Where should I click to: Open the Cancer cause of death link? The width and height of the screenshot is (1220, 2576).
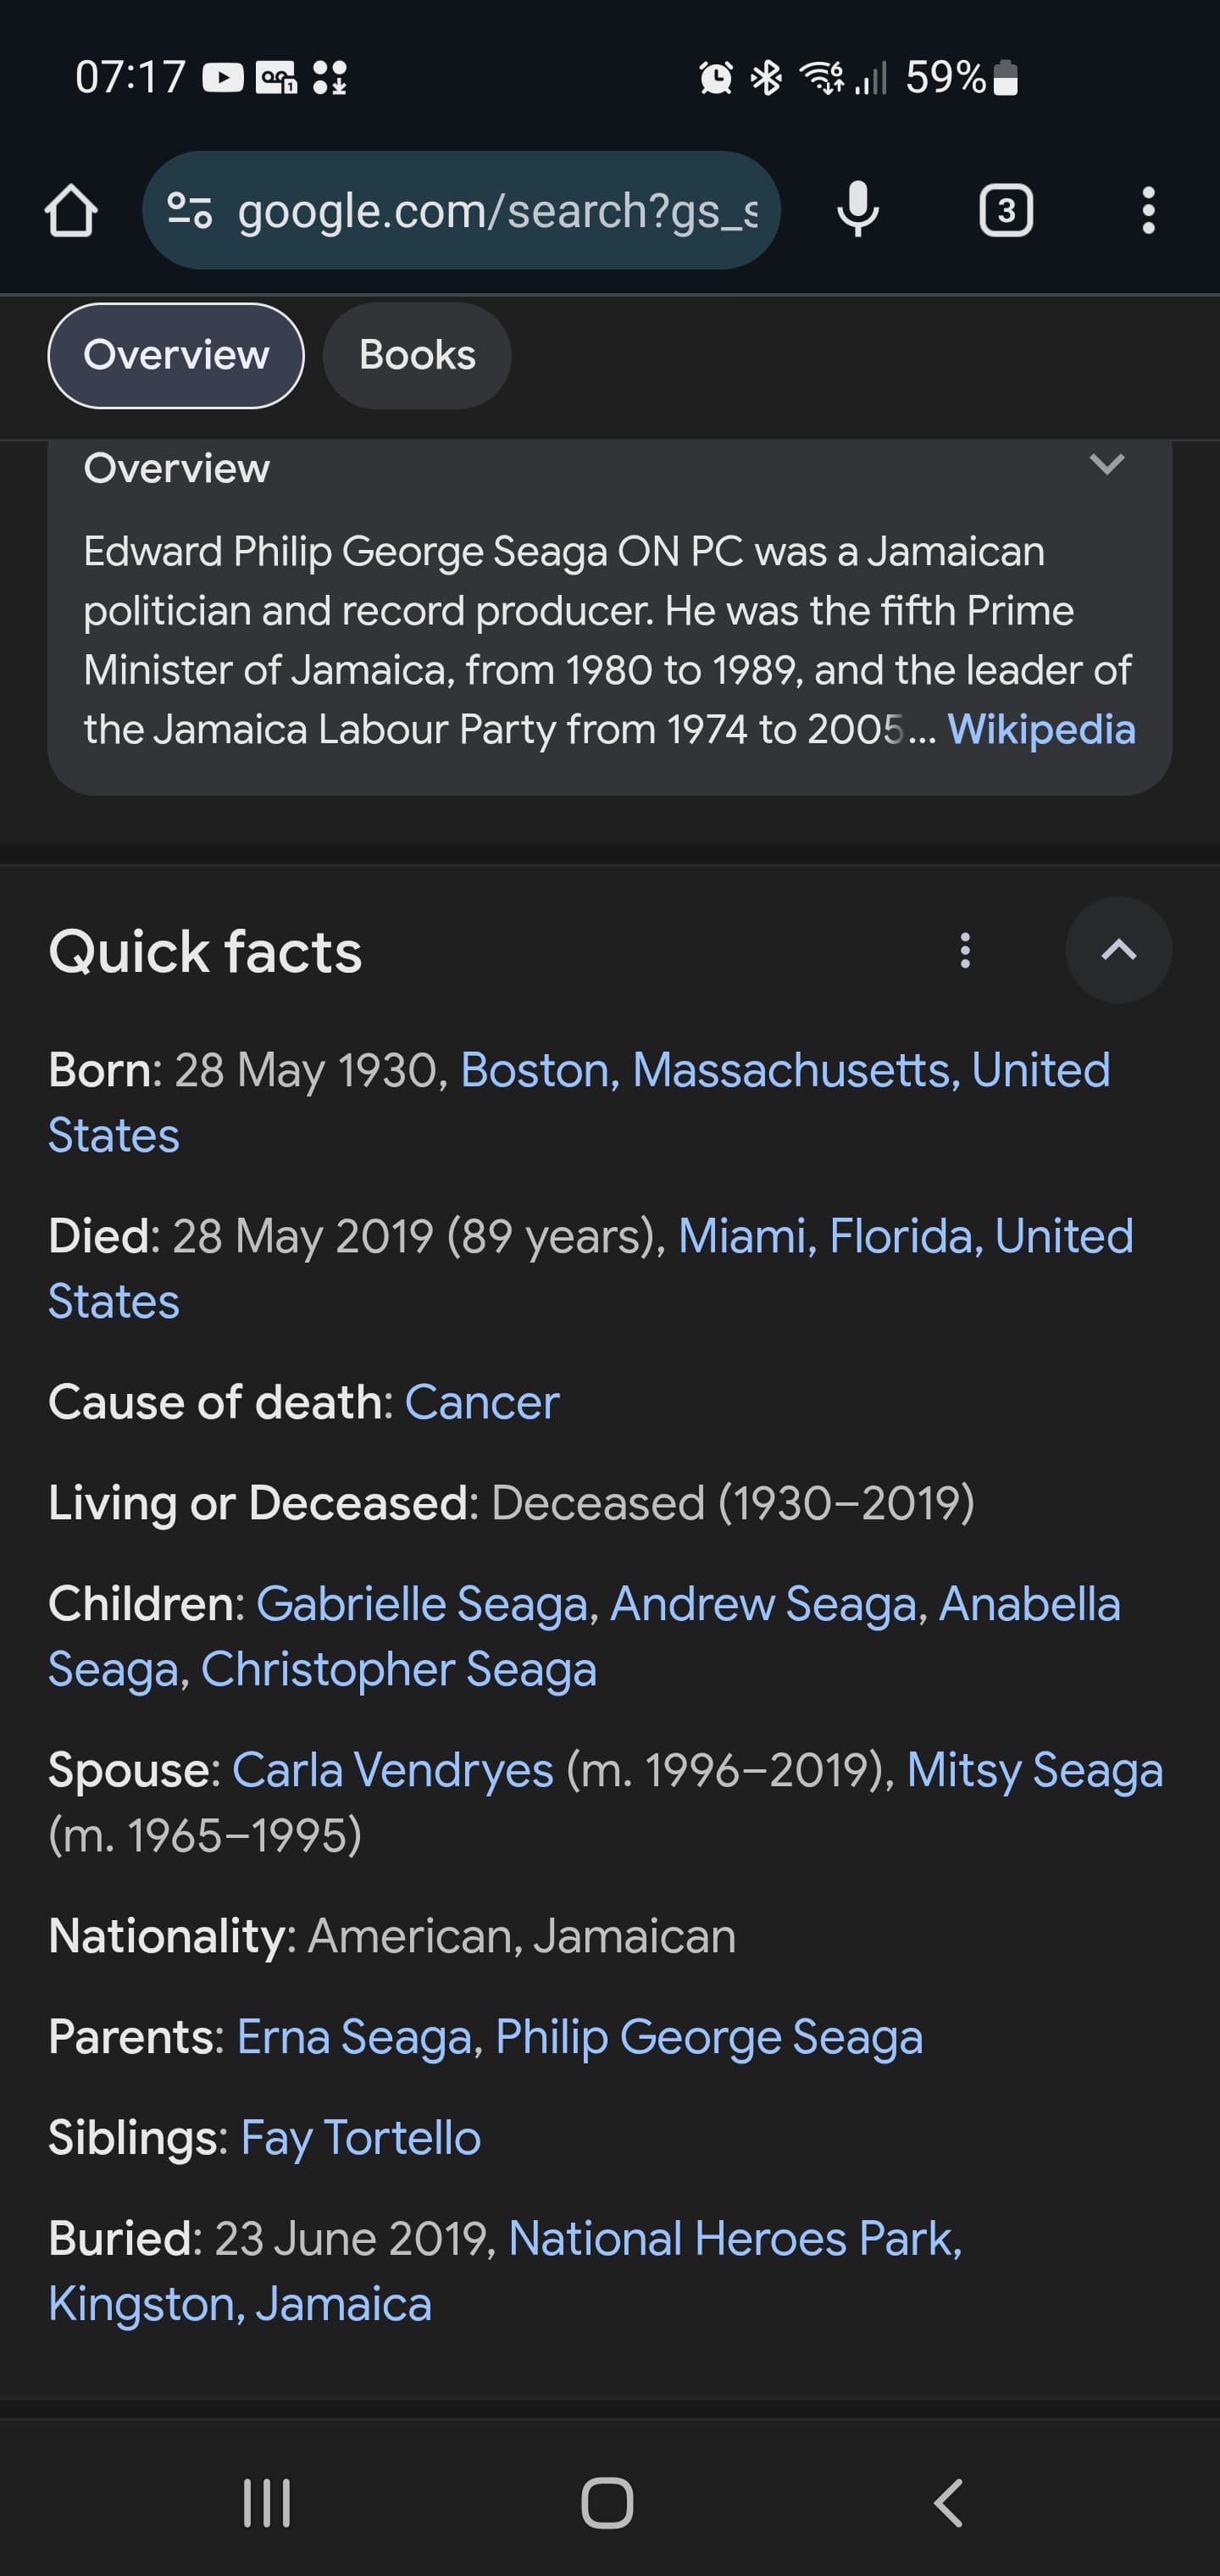[x=481, y=1402]
